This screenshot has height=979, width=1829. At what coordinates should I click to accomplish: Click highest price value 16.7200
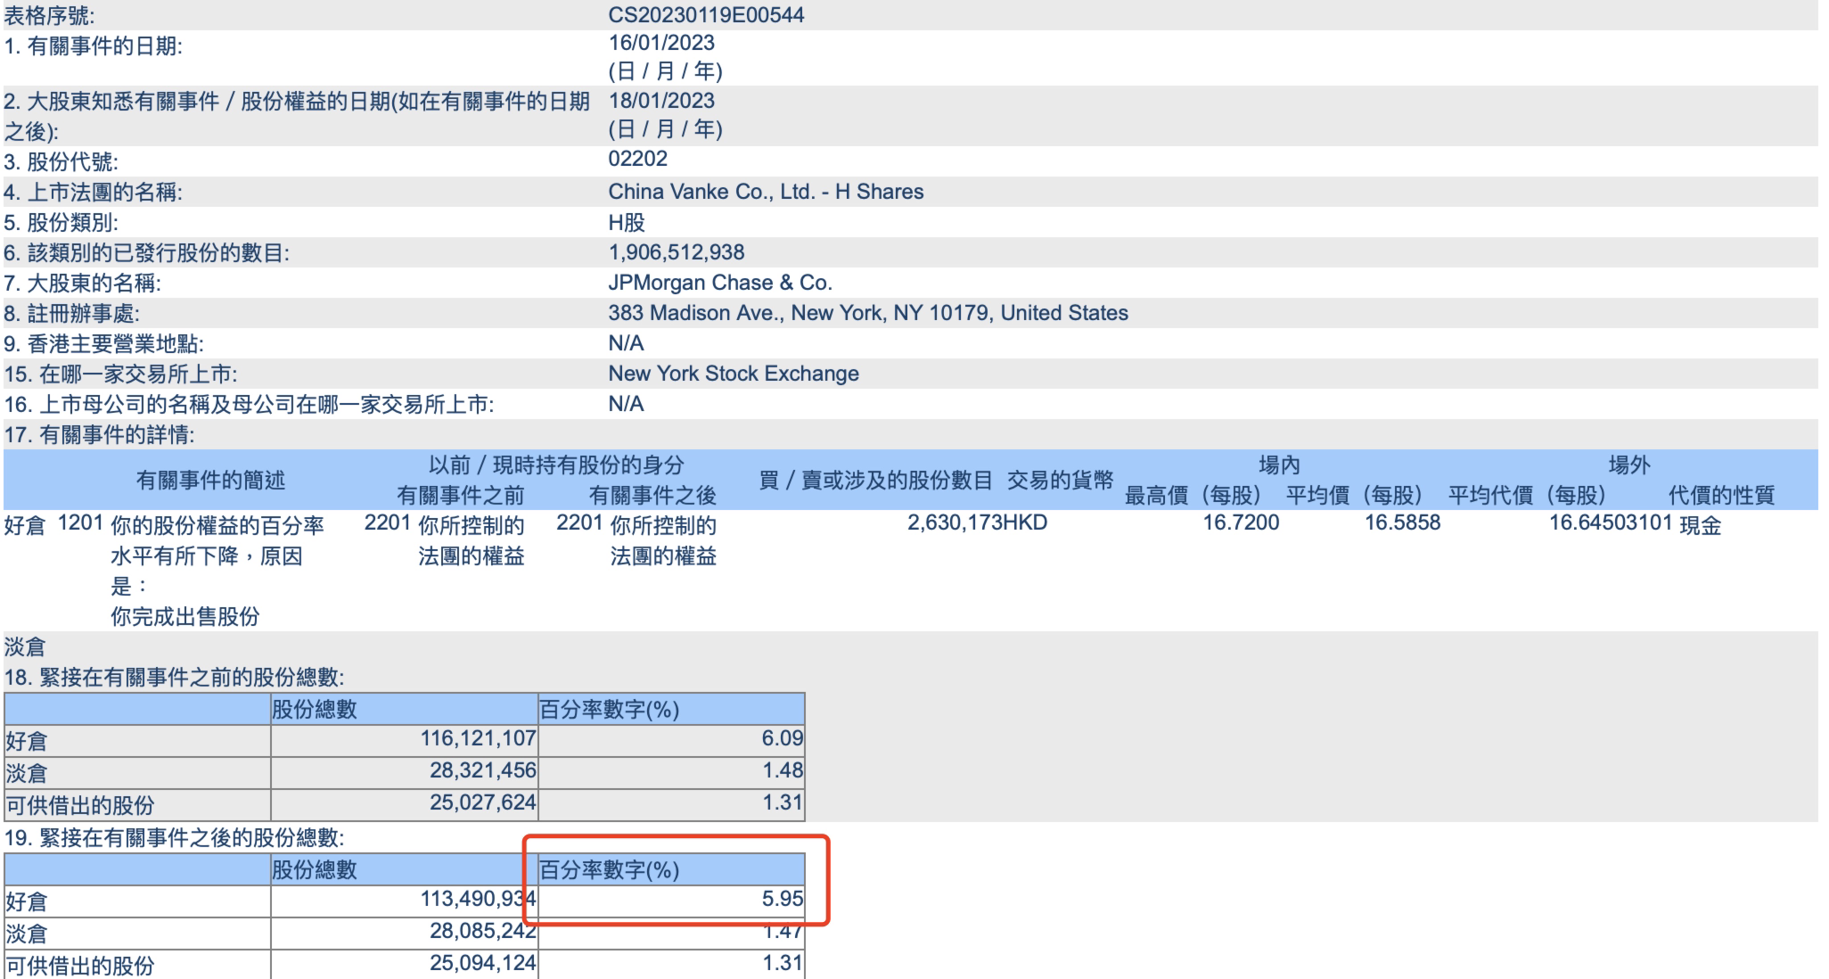click(x=1240, y=522)
